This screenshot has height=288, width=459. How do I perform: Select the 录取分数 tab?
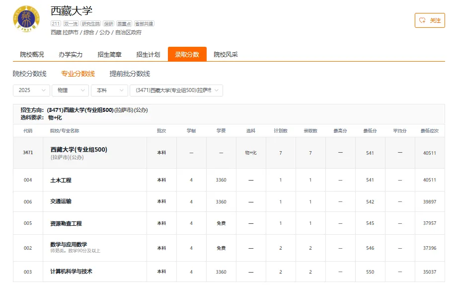[x=187, y=55]
